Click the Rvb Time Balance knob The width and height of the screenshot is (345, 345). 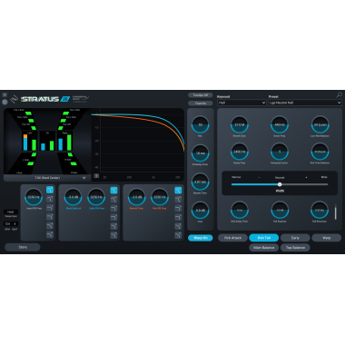pos(320,152)
